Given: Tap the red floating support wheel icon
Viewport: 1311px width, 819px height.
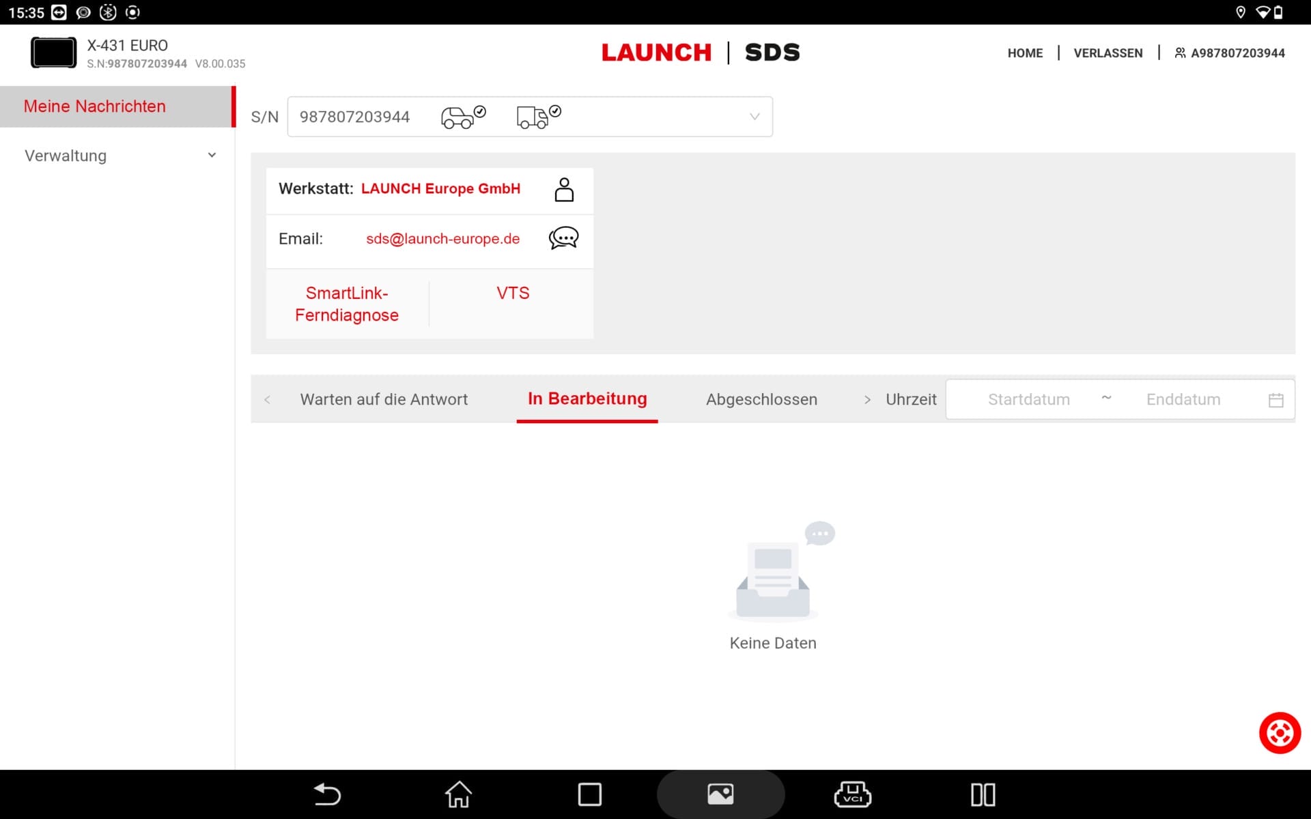Looking at the screenshot, I should click(x=1280, y=733).
